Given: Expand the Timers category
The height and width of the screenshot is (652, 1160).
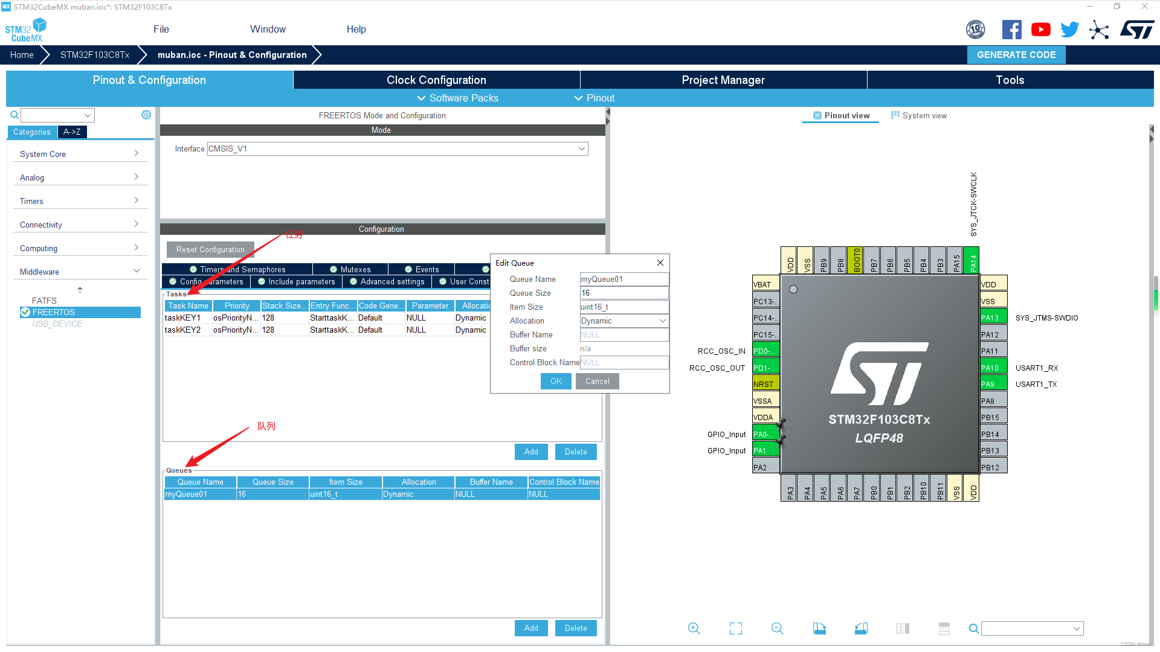Looking at the screenshot, I should click(80, 201).
